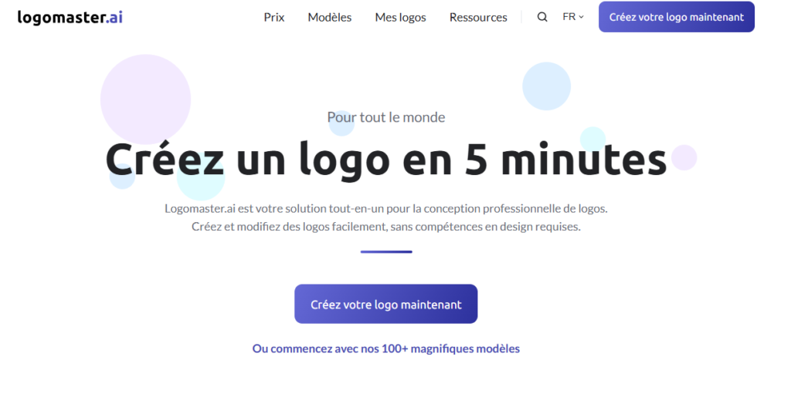
Task: Open the search magnifier icon
Action: pos(542,17)
